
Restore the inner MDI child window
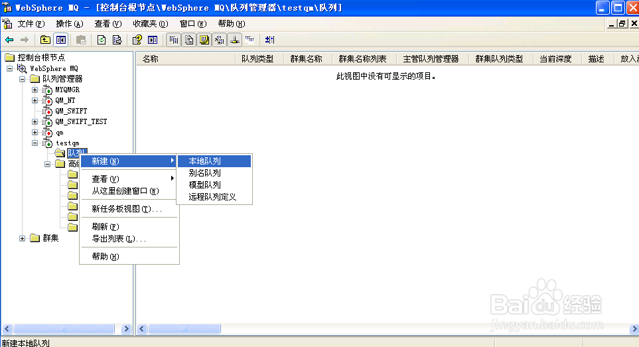tap(622, 24)
